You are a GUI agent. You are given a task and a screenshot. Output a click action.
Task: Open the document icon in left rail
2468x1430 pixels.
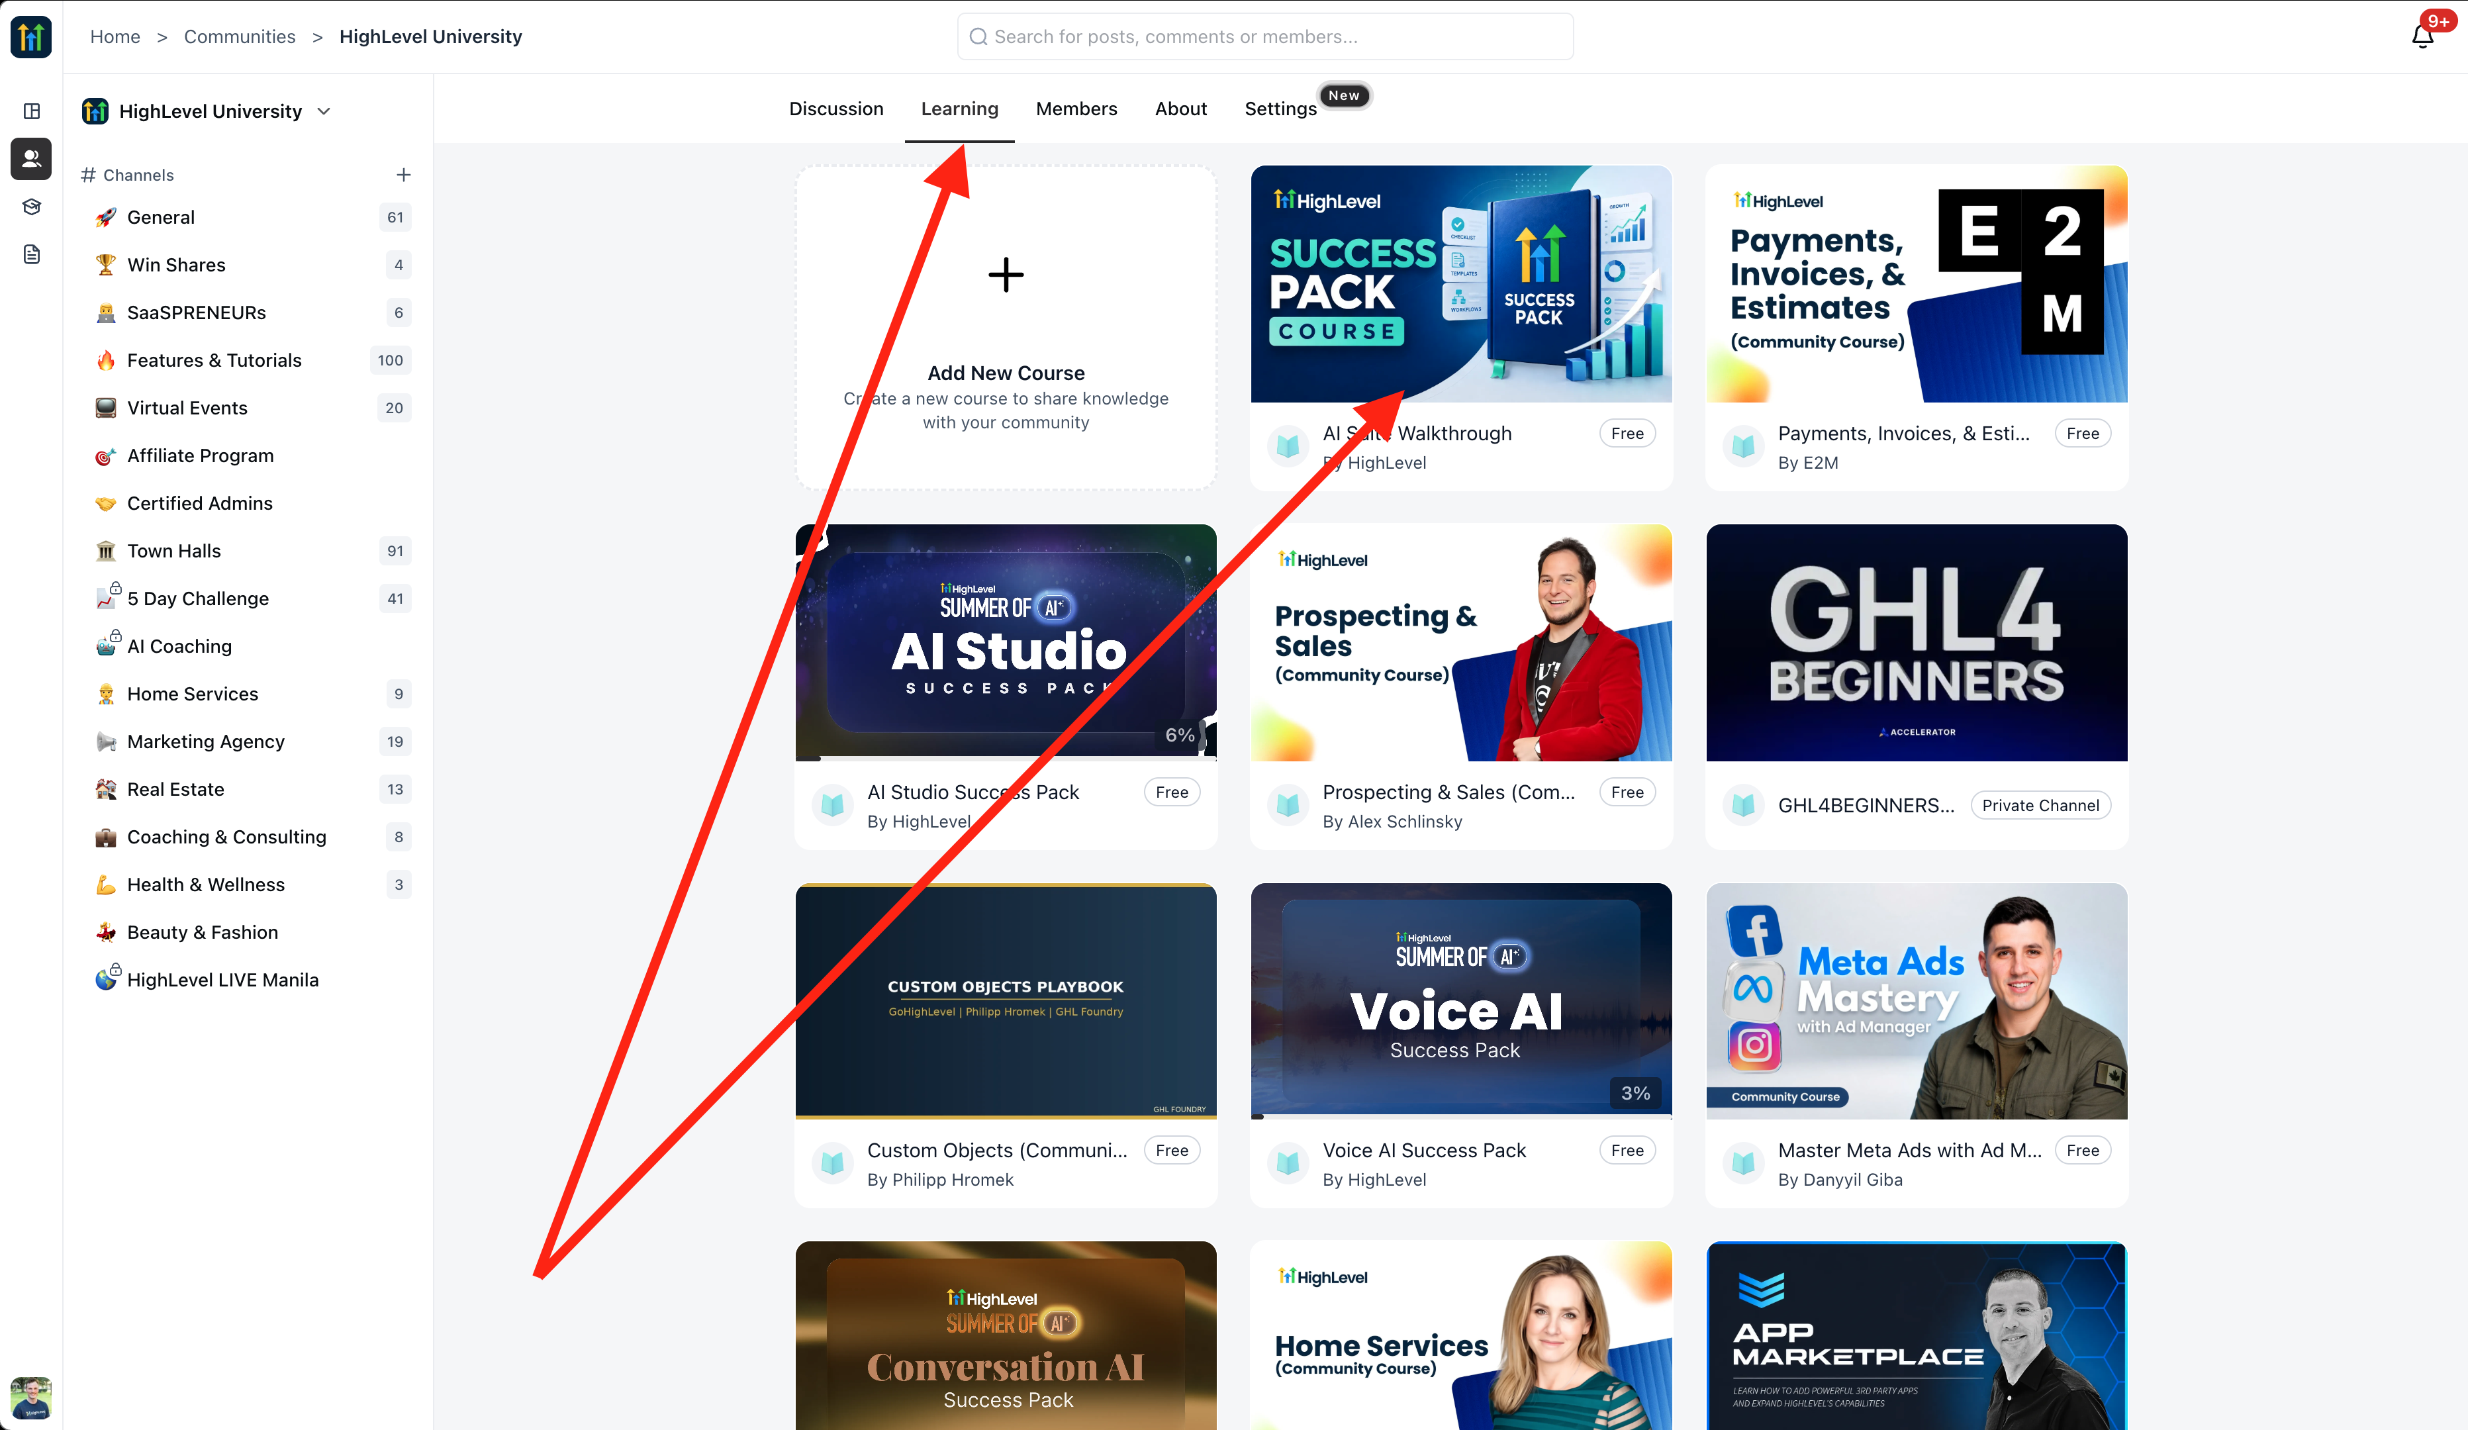(31, 255)
